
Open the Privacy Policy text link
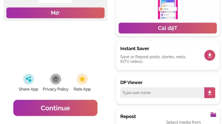coord(56,89)
